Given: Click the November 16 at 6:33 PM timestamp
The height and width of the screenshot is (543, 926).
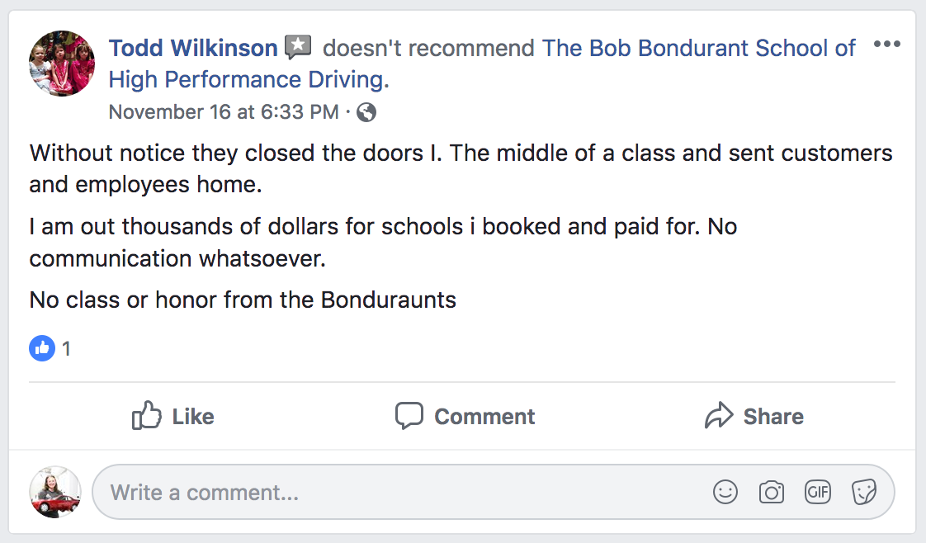Looking at the screenshot, I should pos(223,112).
